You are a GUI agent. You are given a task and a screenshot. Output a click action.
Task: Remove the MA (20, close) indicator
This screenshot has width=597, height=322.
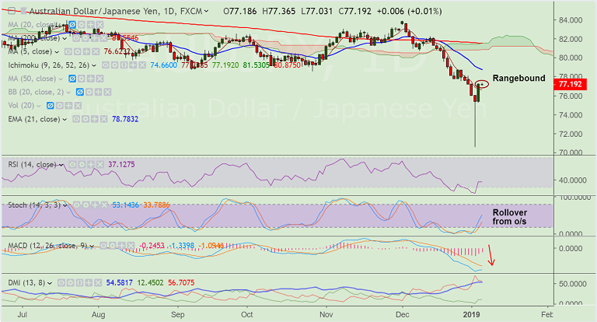pos(99,25)
